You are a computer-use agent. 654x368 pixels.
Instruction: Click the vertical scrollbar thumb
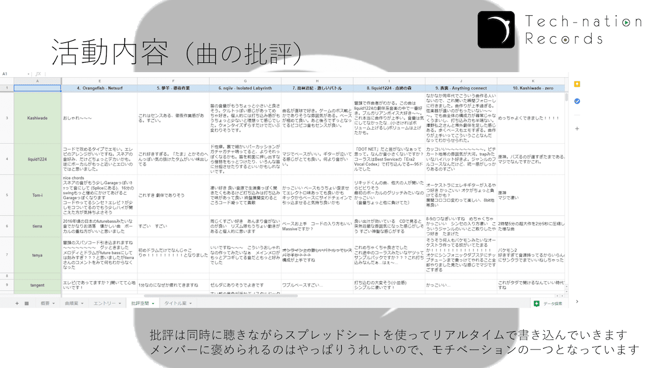[566, 97]
